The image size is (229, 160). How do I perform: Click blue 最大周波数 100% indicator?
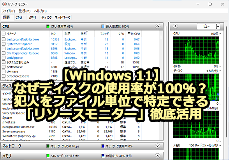tap(103, 26)
